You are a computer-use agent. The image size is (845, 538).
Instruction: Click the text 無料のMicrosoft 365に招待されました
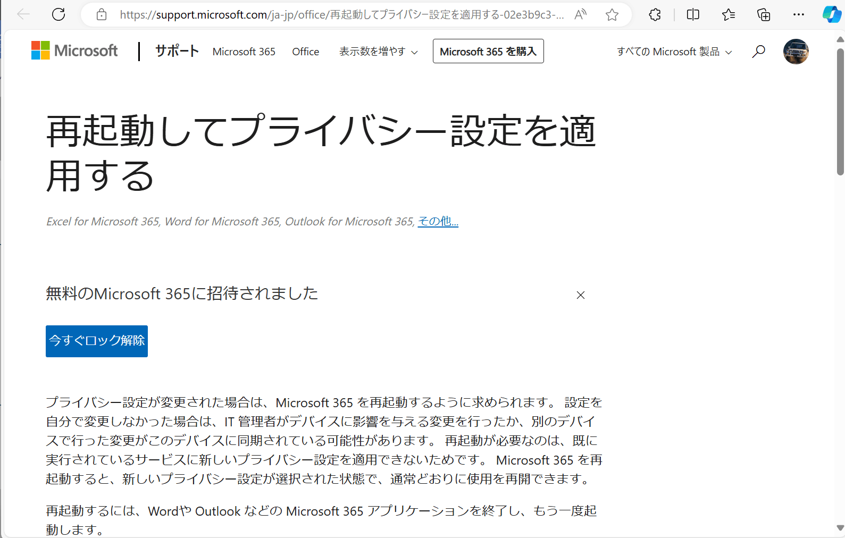click(182, 293)
